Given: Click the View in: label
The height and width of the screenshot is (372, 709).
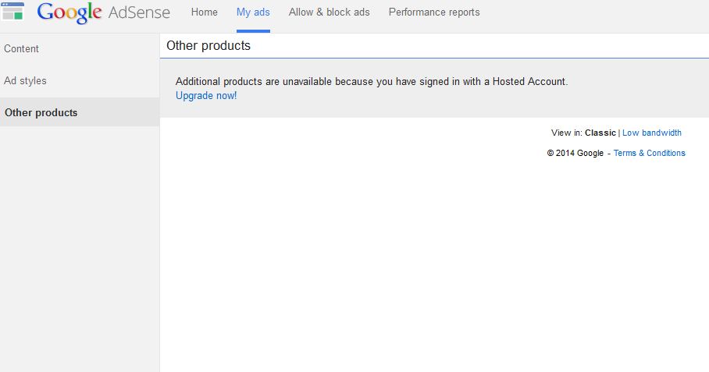Looking at the screenshot, I should tap(567, 133).
